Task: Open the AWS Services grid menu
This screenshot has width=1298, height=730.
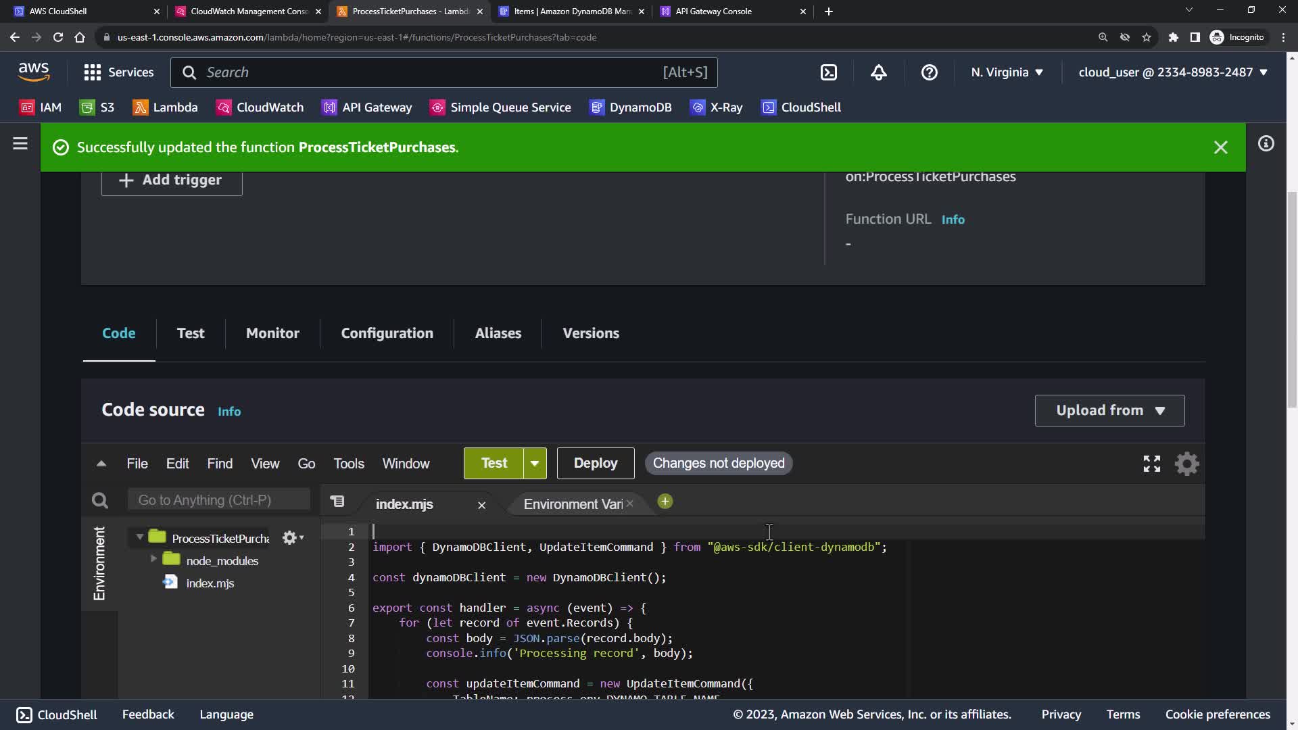Action: 93,72
